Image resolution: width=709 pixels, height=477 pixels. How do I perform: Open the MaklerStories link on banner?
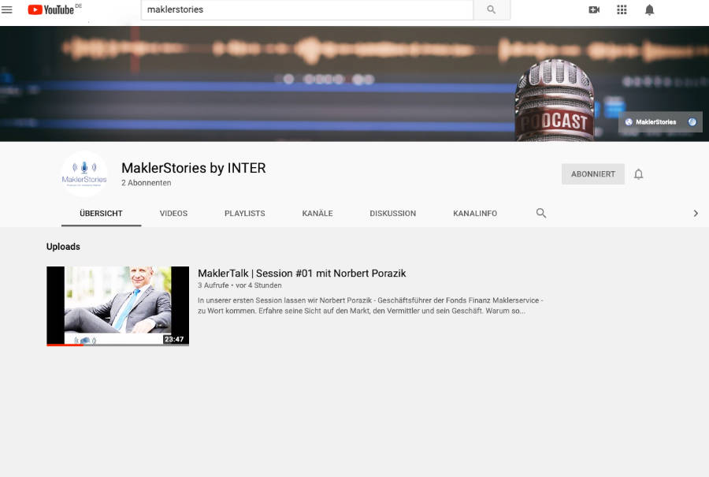click(x=655, y=121)
